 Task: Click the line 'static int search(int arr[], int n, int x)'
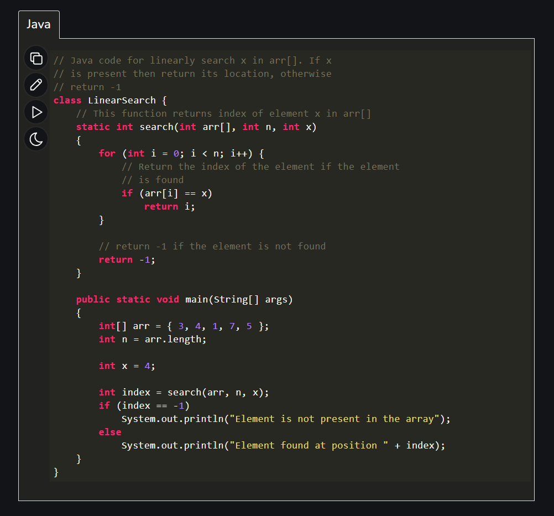click(196, 127)
